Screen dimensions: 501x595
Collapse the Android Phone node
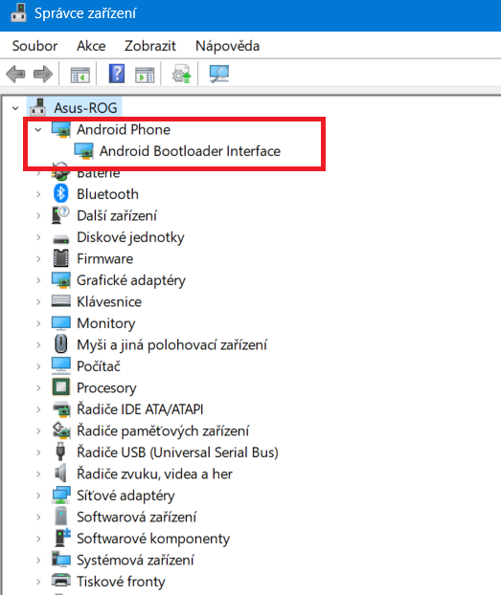coord(38,130)
